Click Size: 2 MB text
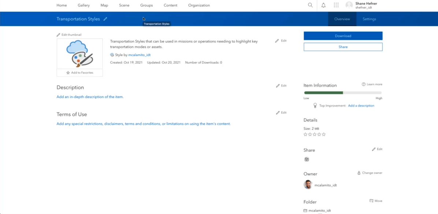 point(311,129)
